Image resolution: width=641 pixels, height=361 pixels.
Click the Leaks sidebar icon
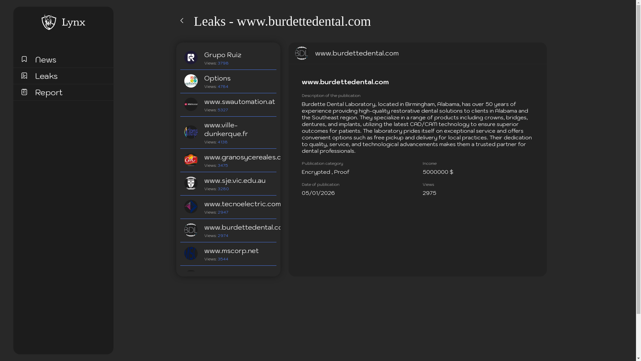pyautogui.click(x=24, y=76)
